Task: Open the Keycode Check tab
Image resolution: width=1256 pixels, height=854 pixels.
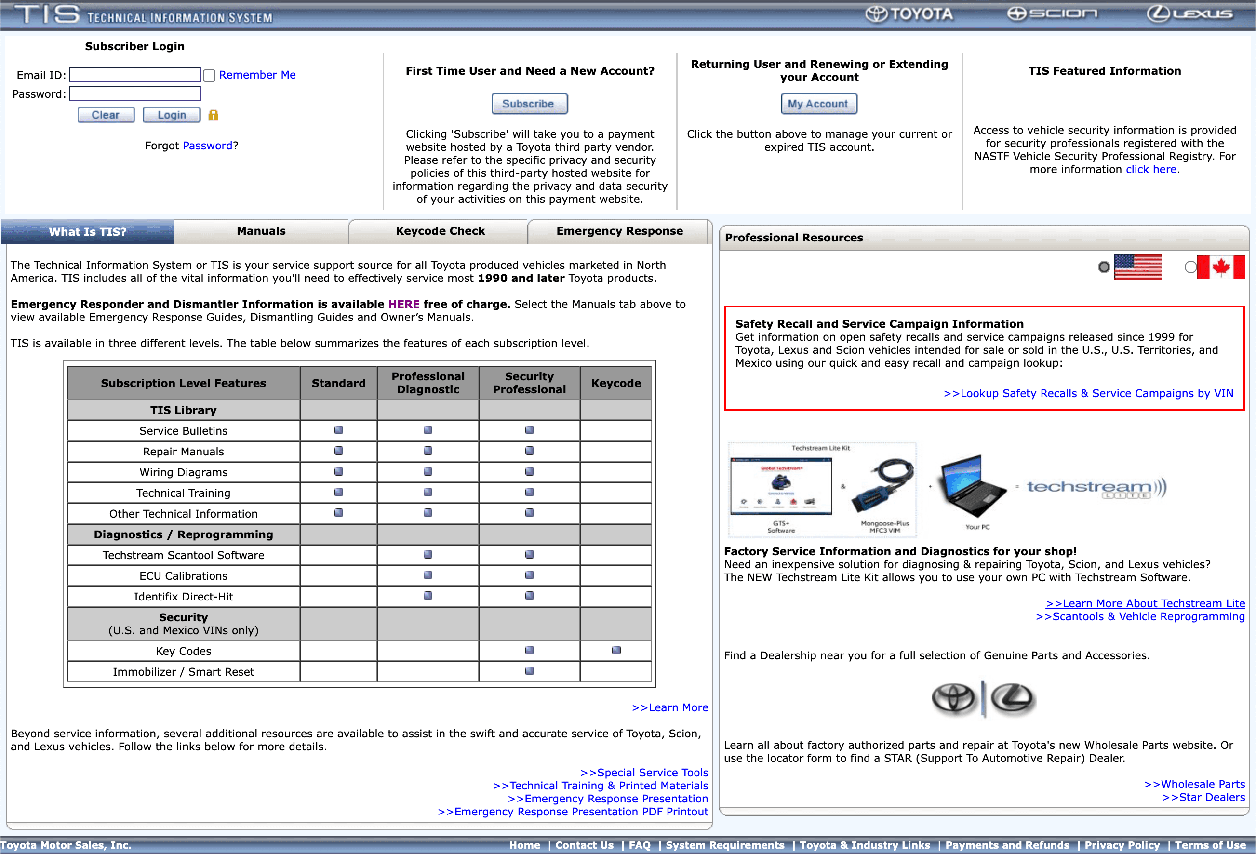Action: pyautogui.click(x=440, y=231)
